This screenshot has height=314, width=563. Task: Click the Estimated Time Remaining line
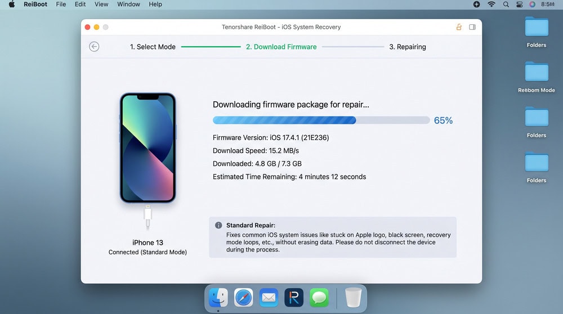[289, 177]
